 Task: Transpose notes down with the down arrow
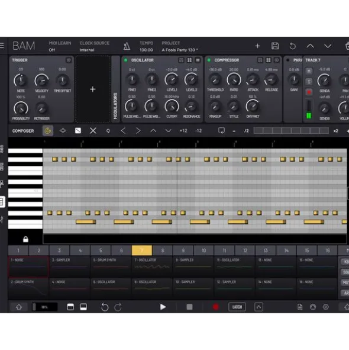click(169, 131)
